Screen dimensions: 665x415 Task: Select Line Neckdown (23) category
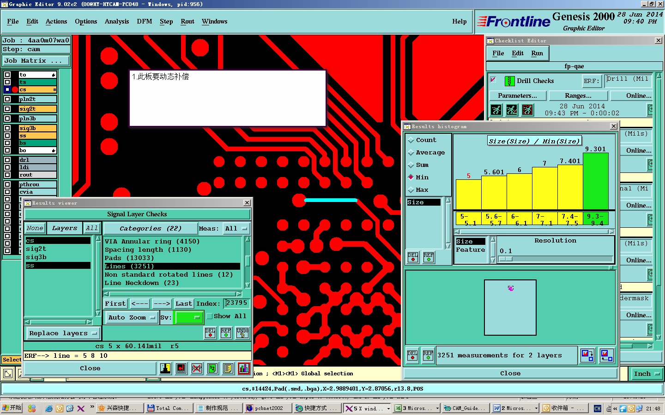click(142, 283)
